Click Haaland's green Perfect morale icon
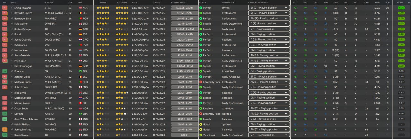 [x=201, y=8]
